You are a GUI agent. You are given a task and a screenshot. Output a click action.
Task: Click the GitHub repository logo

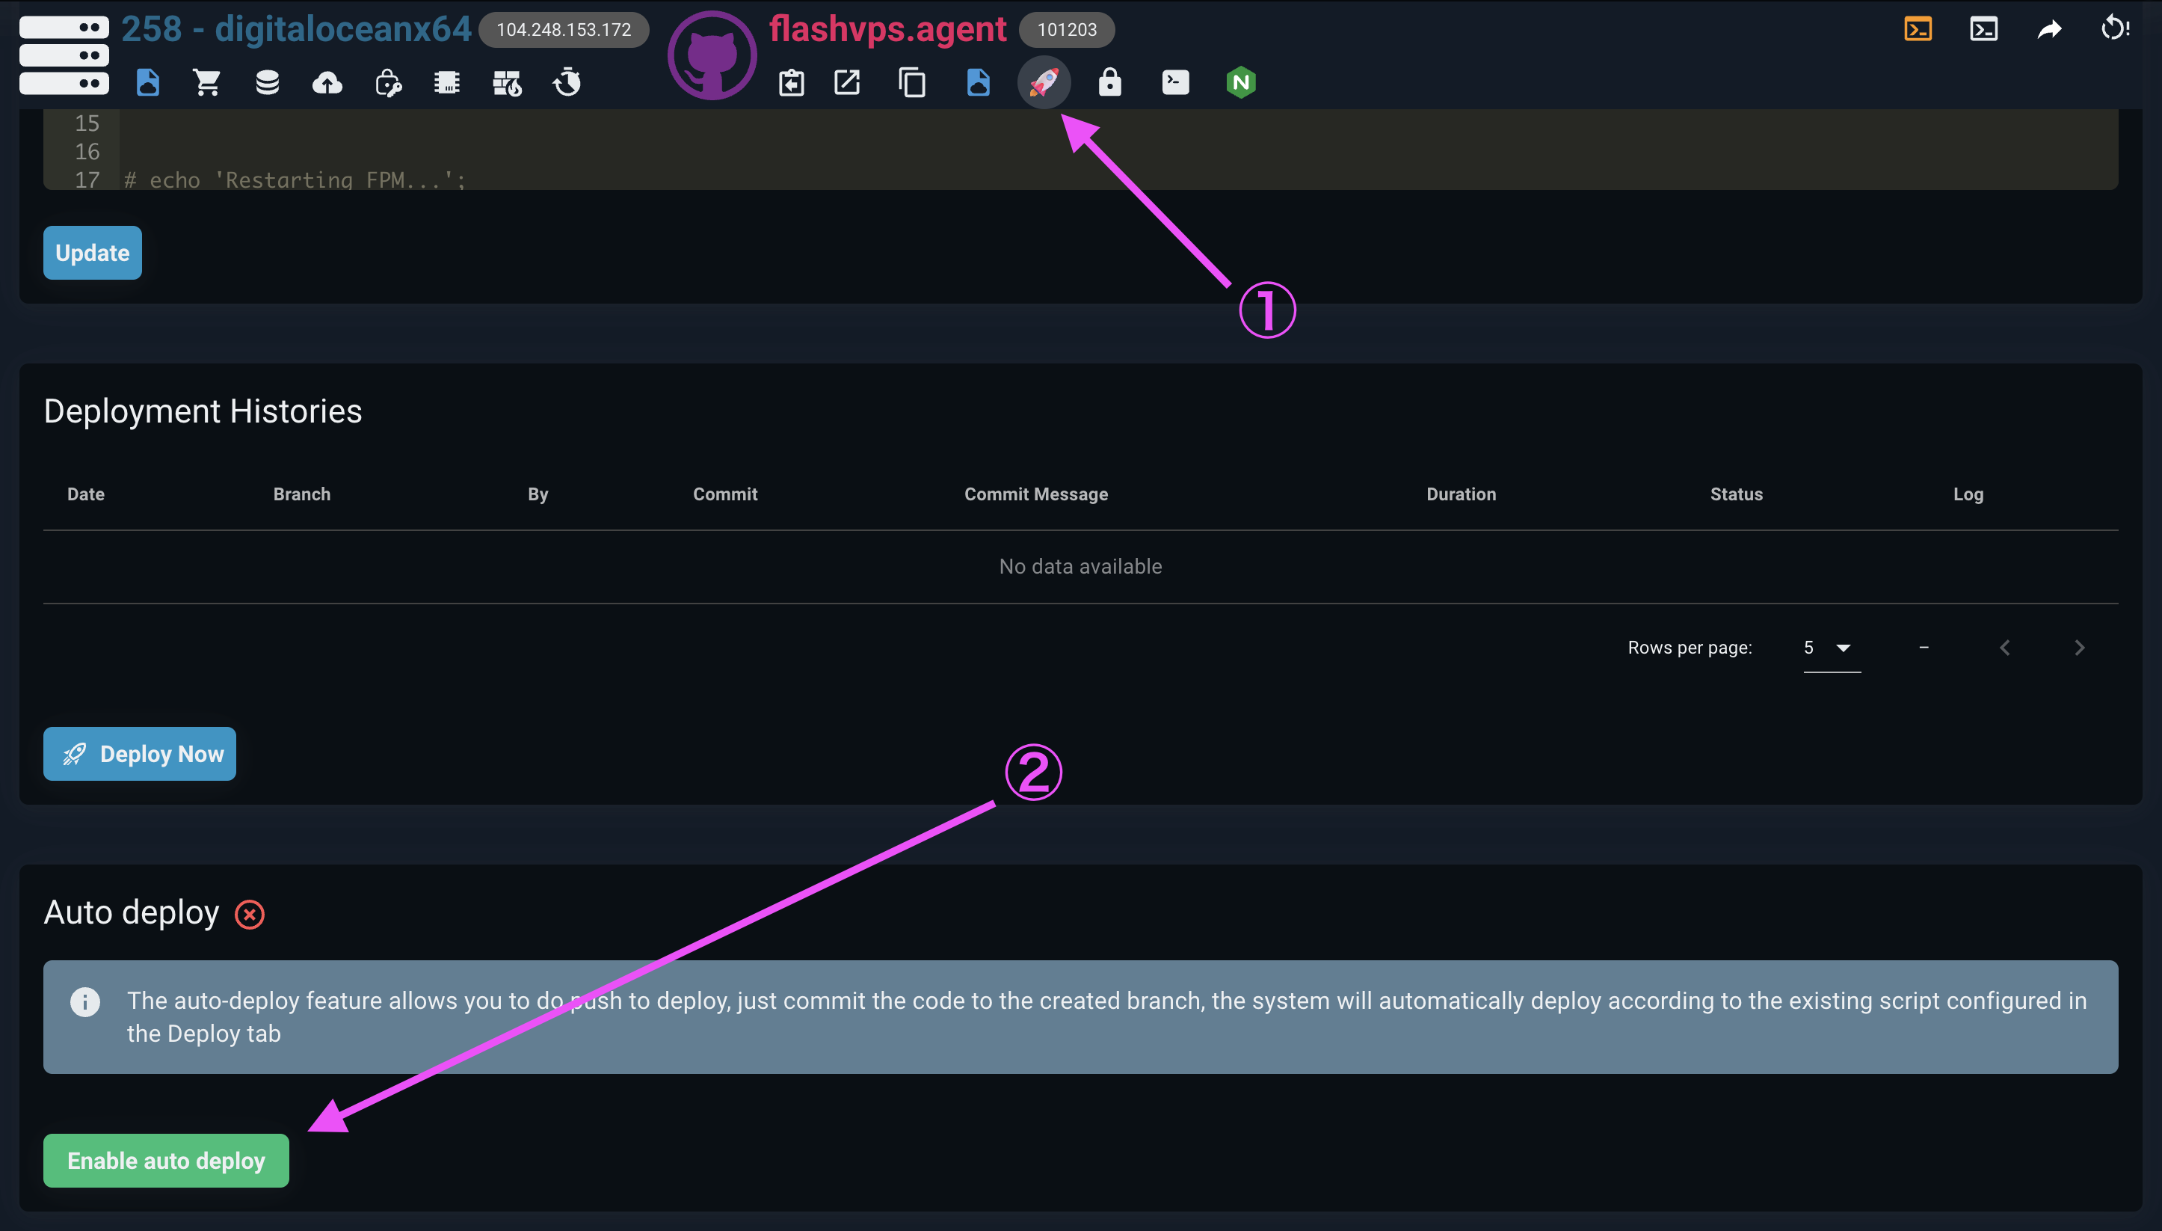point(712,56)
